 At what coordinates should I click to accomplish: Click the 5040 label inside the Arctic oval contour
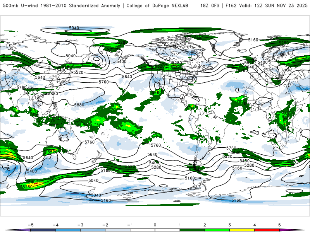click(x=74, y=28)
